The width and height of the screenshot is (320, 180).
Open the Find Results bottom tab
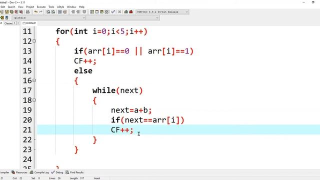74,172
